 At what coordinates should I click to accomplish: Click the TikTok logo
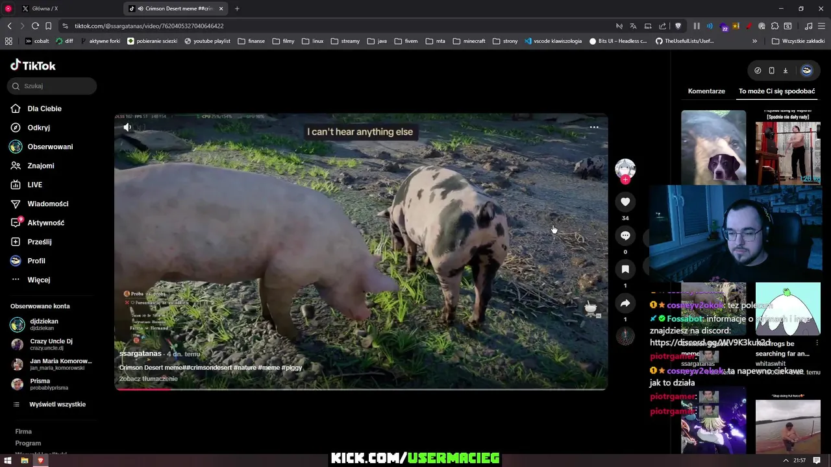click(x=33, y=65)
